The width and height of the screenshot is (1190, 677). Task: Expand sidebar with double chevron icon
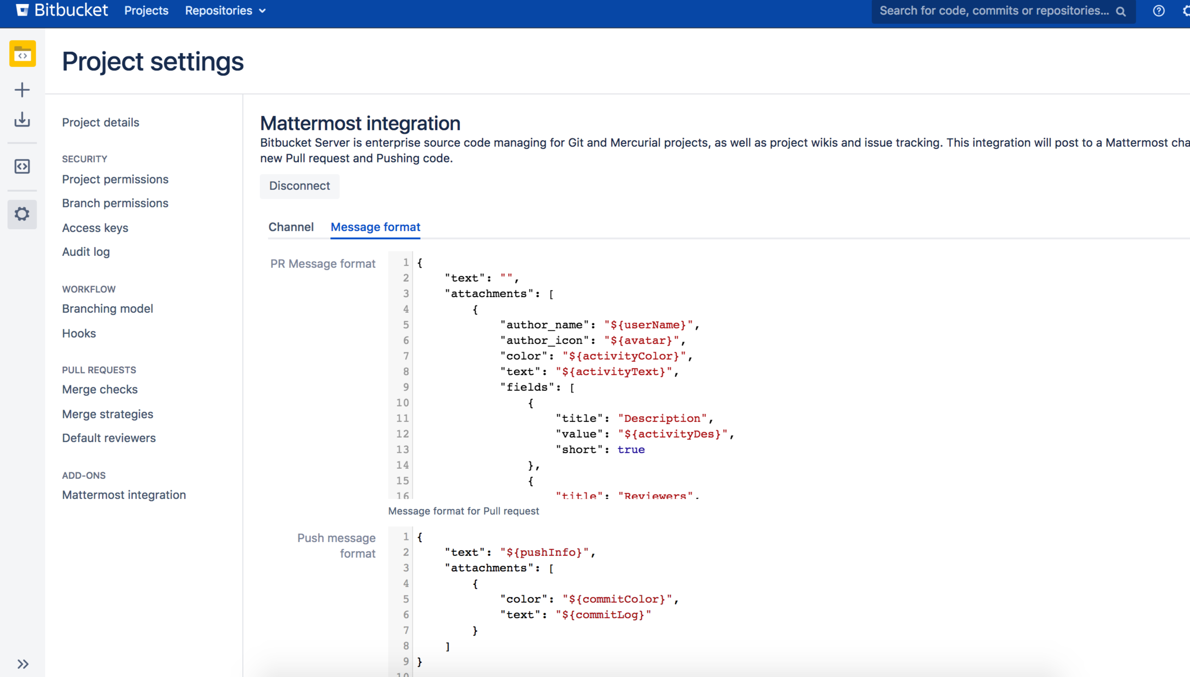tap(23, 664)
